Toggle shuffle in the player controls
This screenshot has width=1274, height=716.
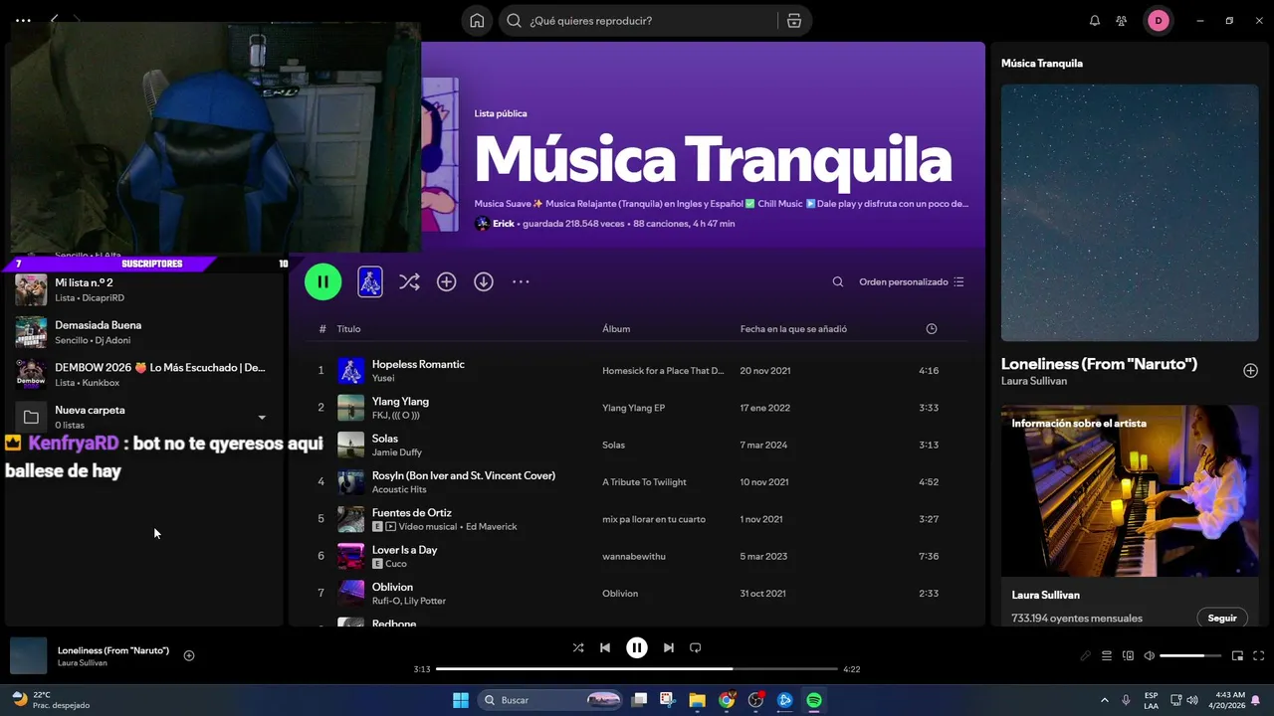578,647
